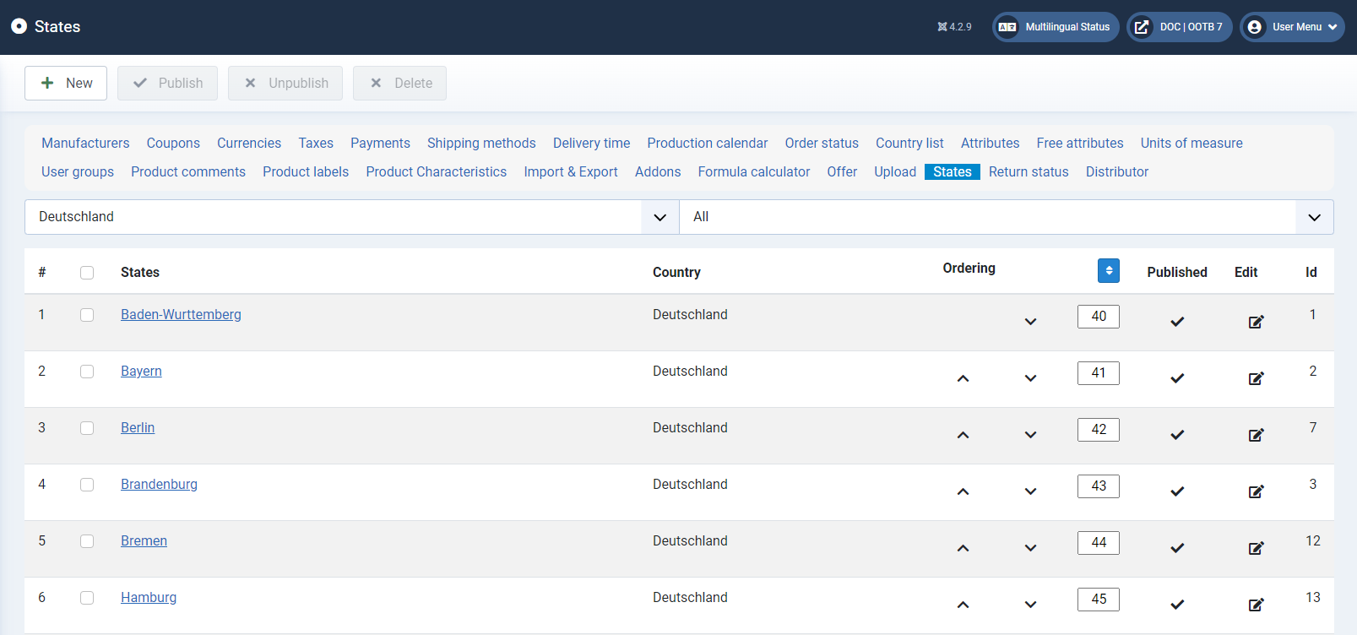Click the Joomla version 4.2.9 icon
The image size is (1357, 635).
(x=942, y=27)
